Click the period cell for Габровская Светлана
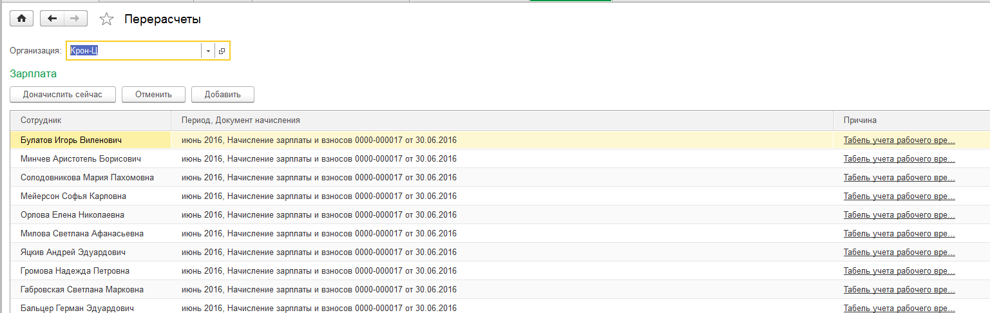 click(319, 289)
